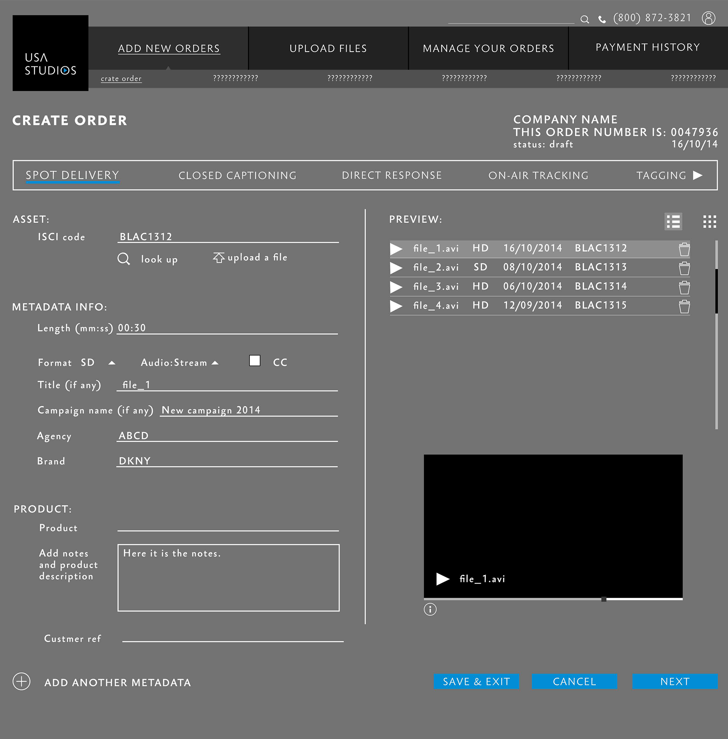Open Manage Your Orders menu
The image size is (728, 739).
pos(488,48)
